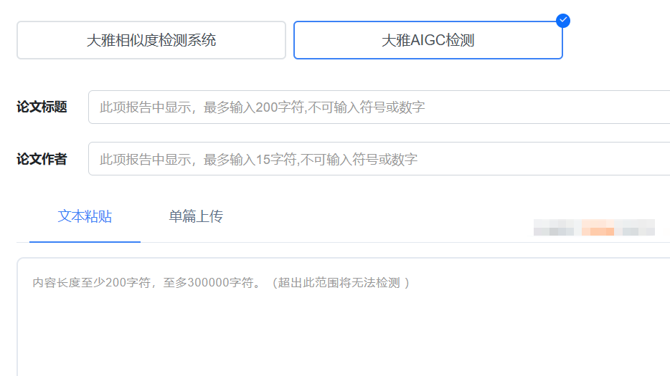Click the gray blurred text right of orange
670x376 pixels.
coord(637,228)
